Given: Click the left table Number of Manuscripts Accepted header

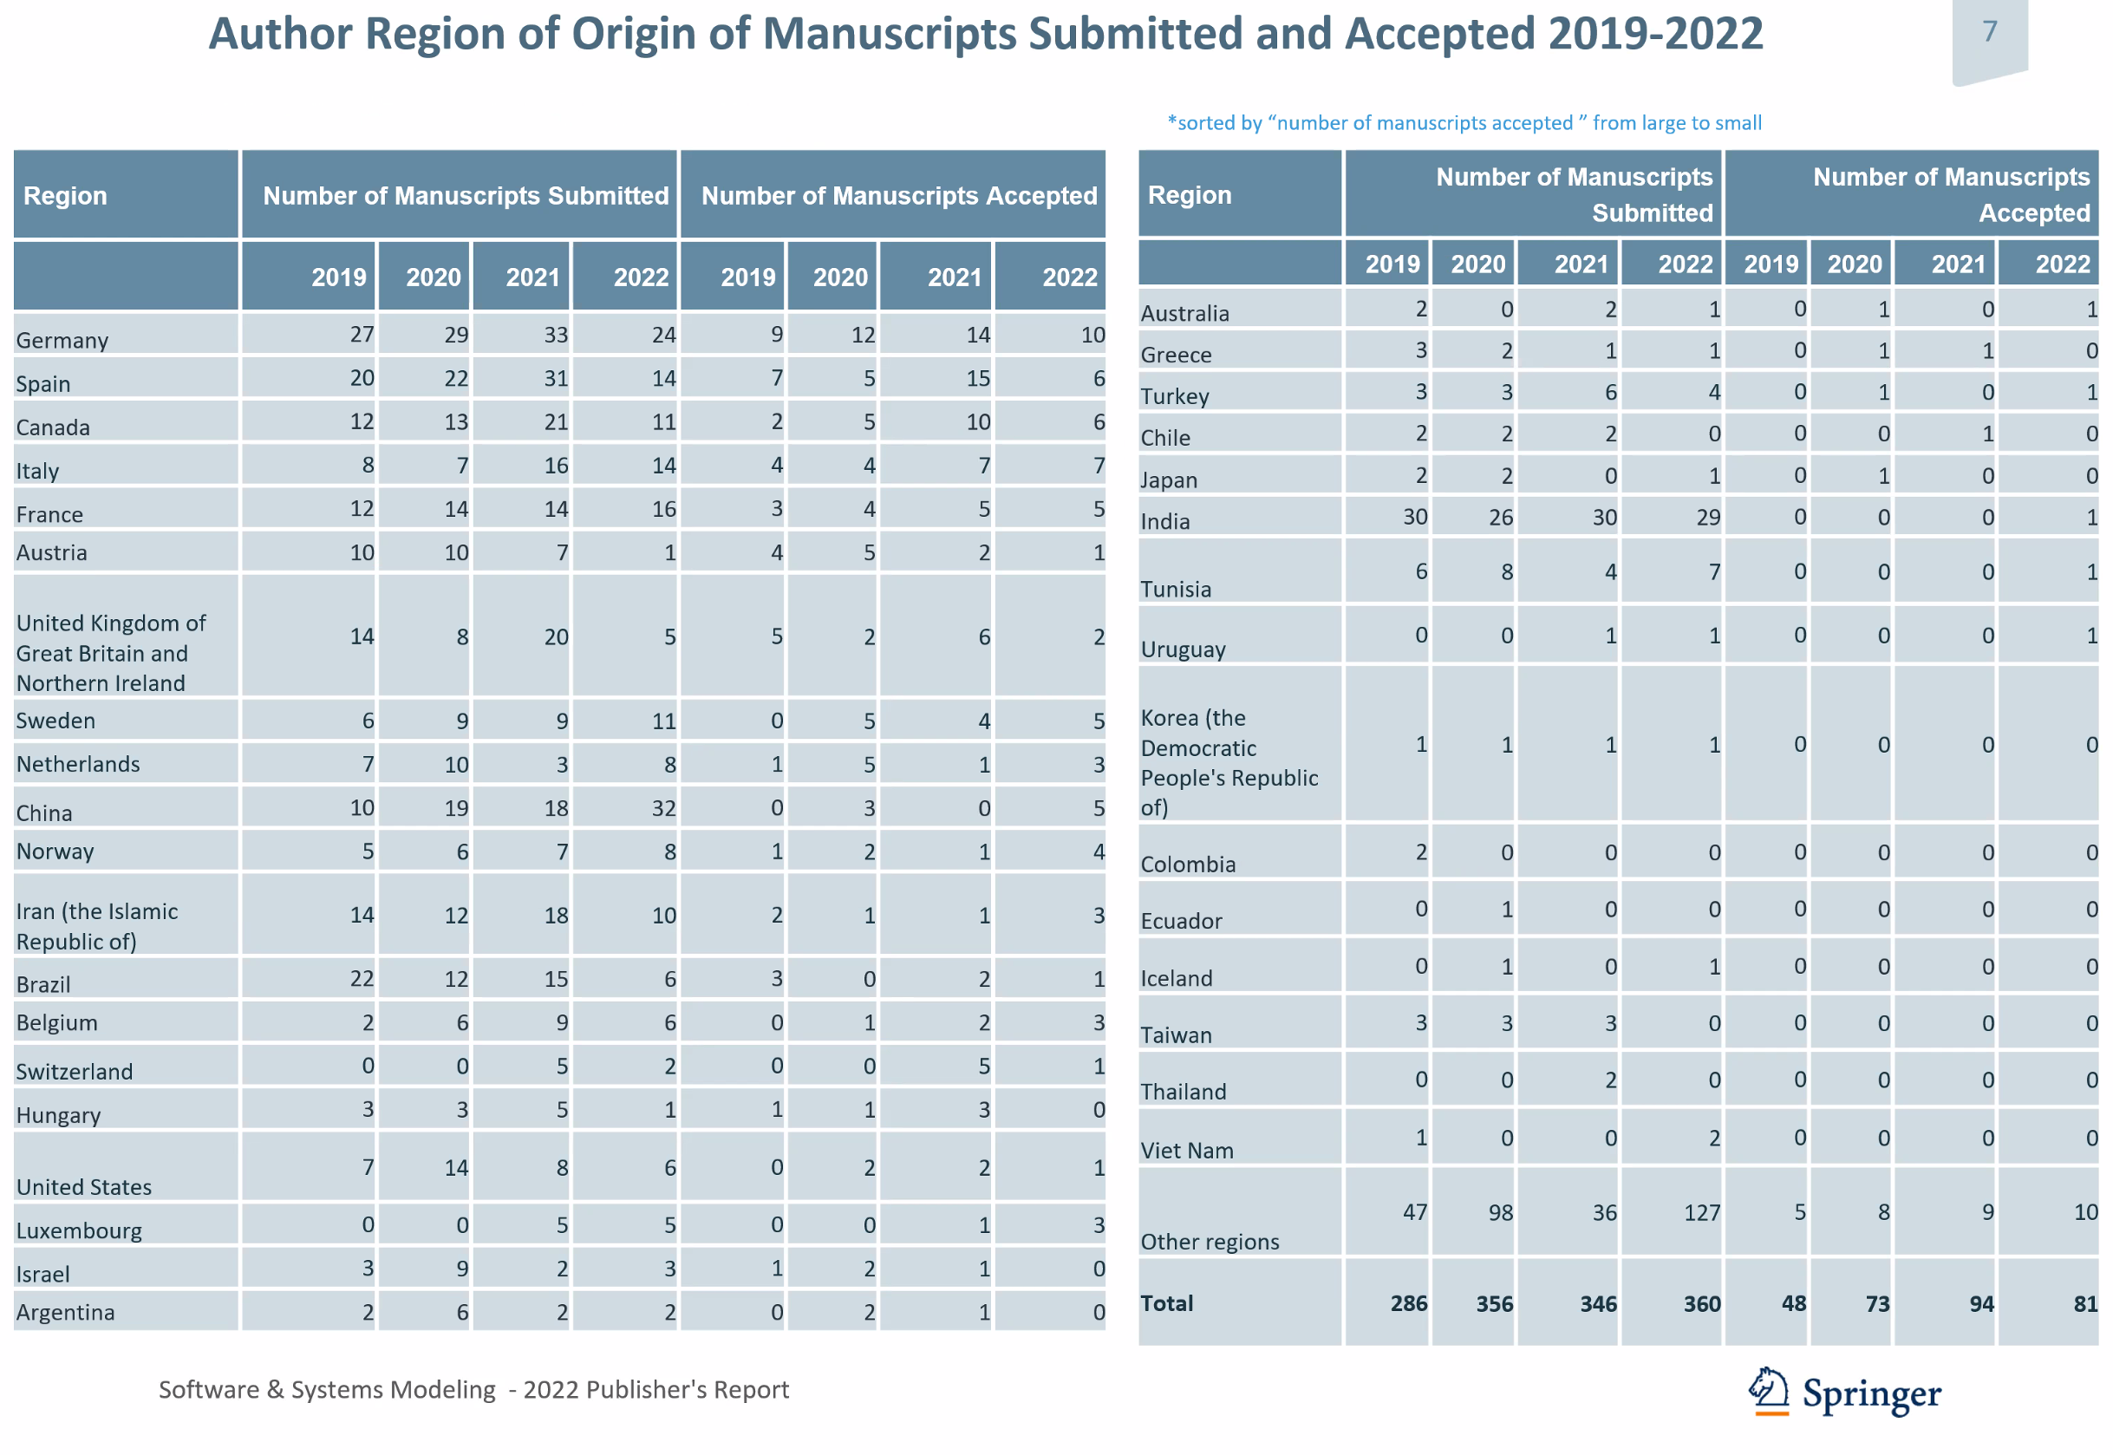Looking at the screenshot, I should (892, 195).
